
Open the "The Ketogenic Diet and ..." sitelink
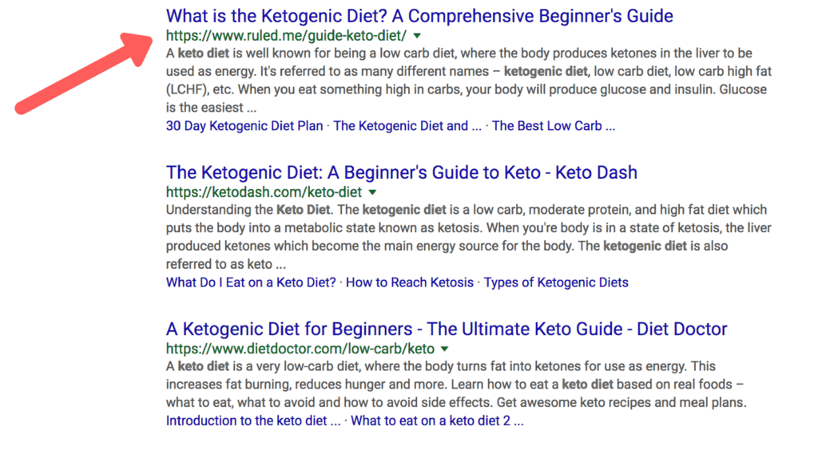pyautogui.click(x=407, y=126)
